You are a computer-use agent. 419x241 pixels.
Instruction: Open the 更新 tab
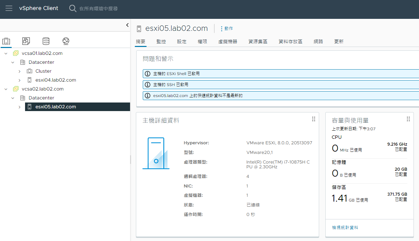click(339, 41)
